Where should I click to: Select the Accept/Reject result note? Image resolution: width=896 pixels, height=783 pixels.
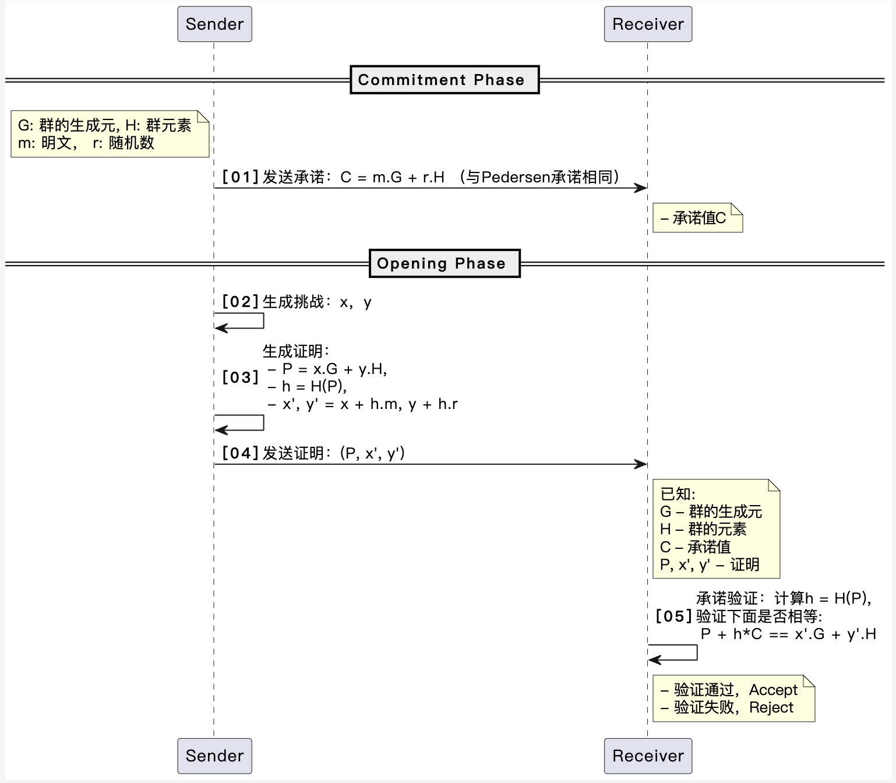pyautogui.click(x=733, y=699)
